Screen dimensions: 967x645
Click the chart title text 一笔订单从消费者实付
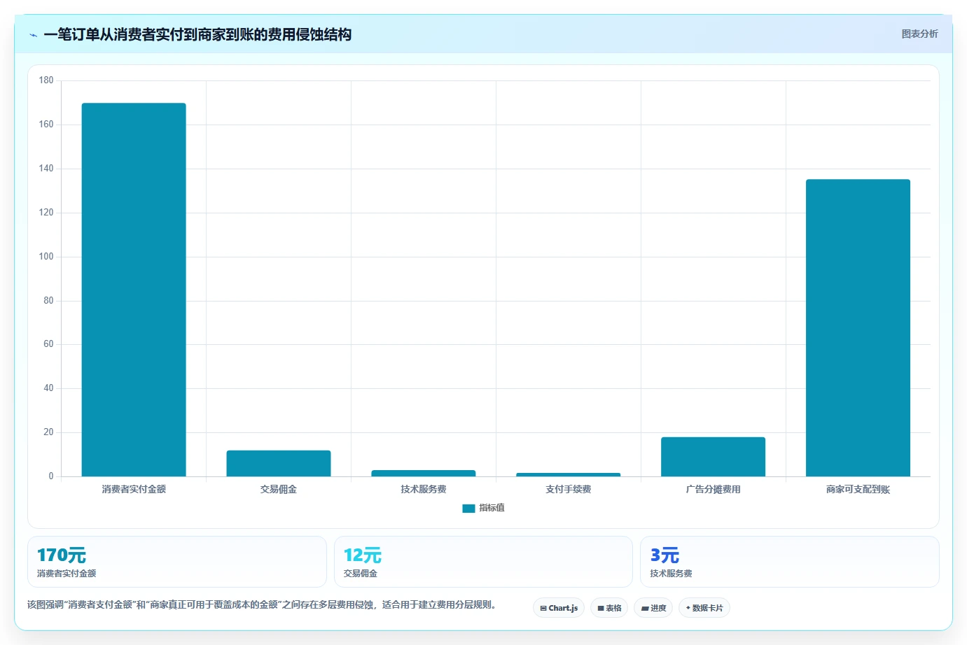pyautogui.click(x=113, y=34)
